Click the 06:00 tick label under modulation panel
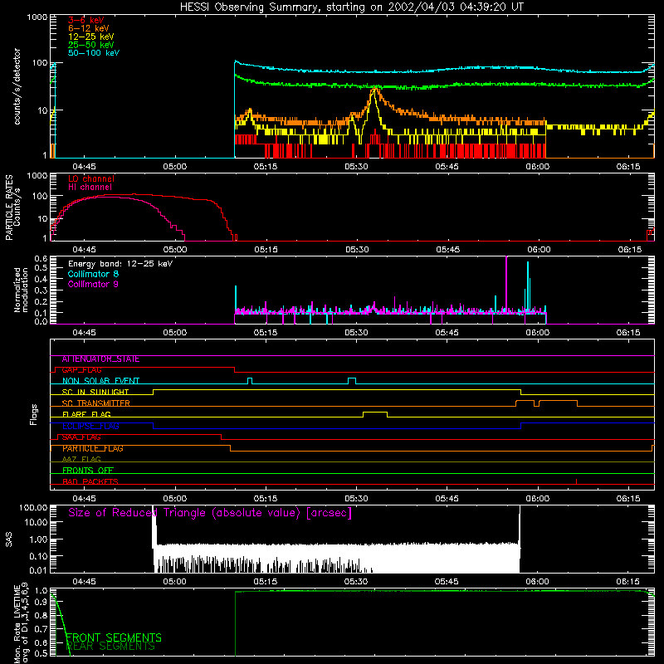This screenshot has height=664, width=664. [x=537, y=333]
